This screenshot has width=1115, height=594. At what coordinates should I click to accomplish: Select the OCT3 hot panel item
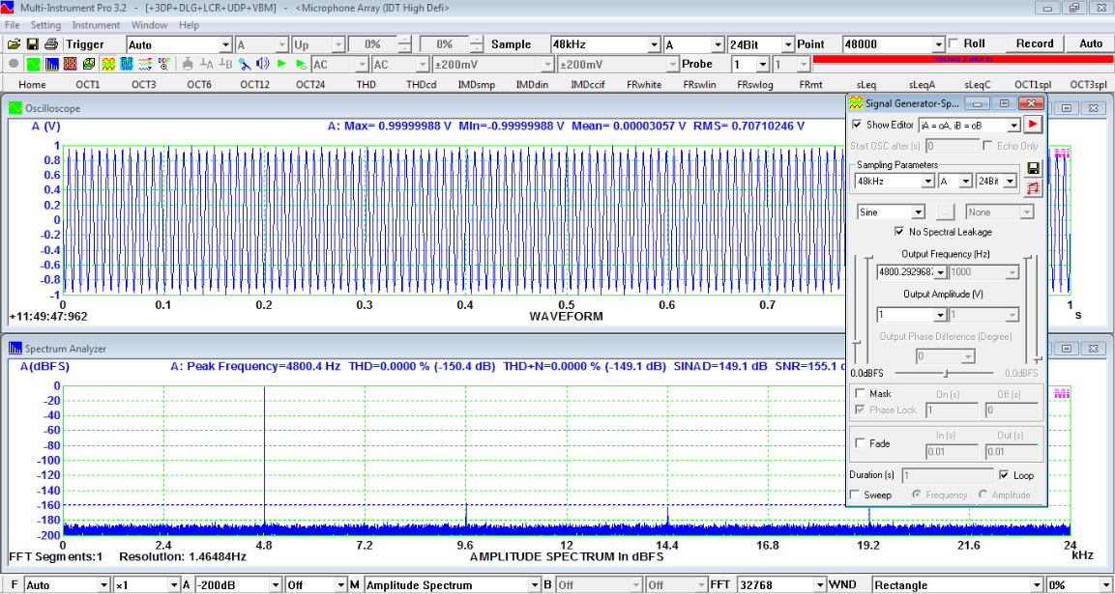[144, 85]
